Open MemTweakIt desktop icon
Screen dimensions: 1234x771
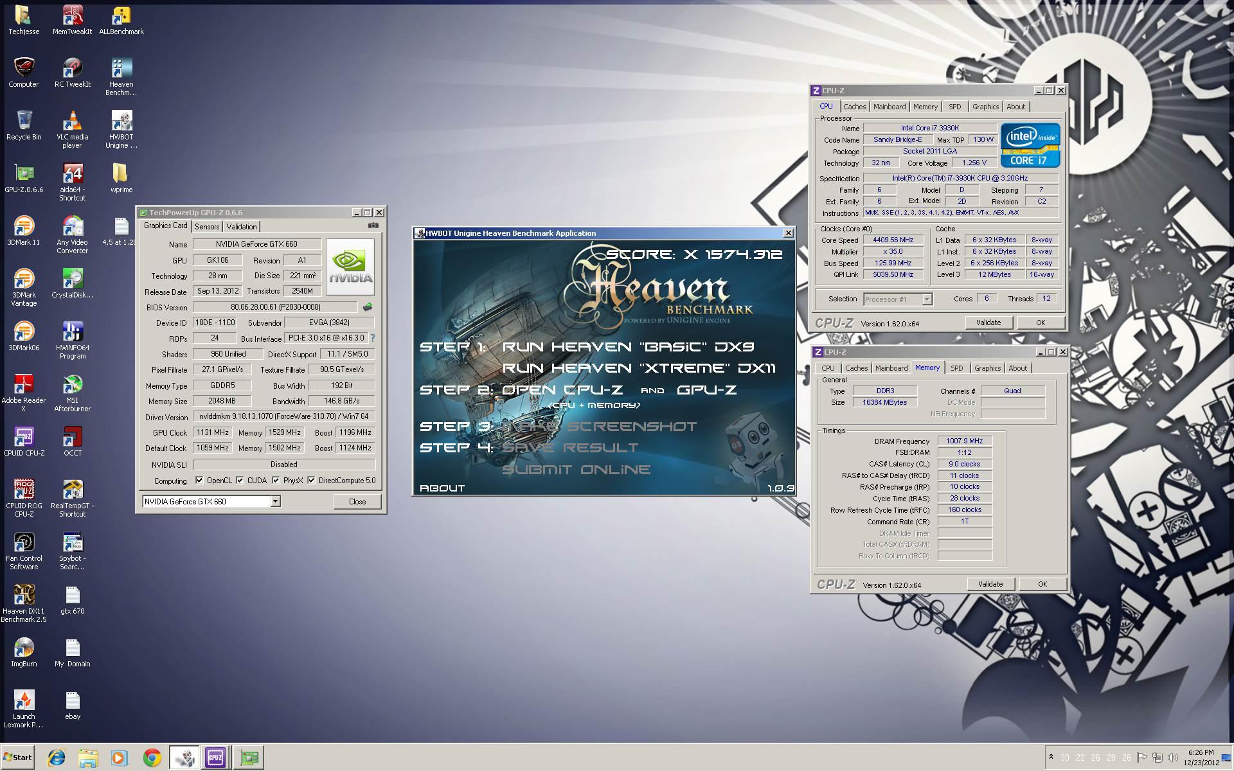point(72,20)
